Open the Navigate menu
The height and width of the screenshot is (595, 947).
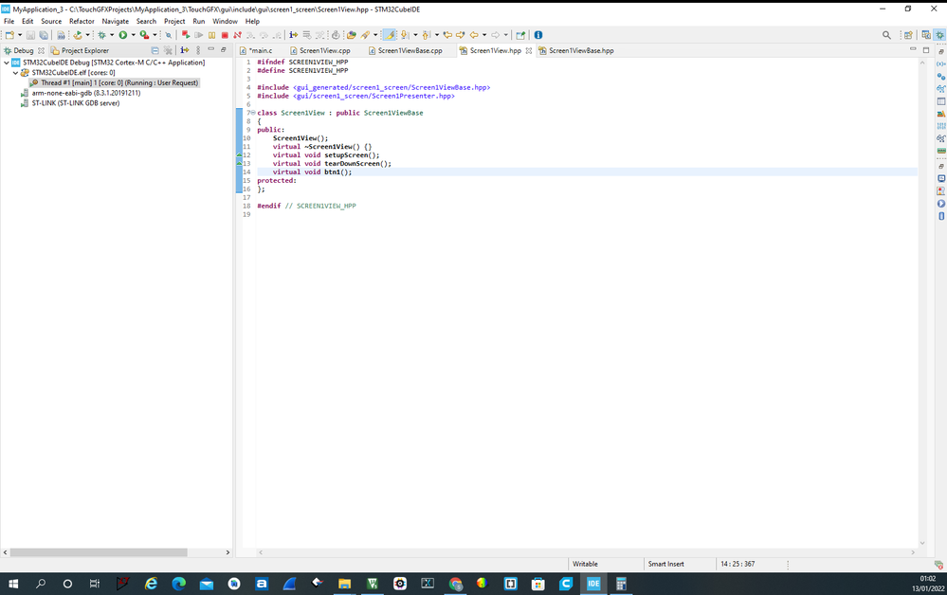pos(116,21)
